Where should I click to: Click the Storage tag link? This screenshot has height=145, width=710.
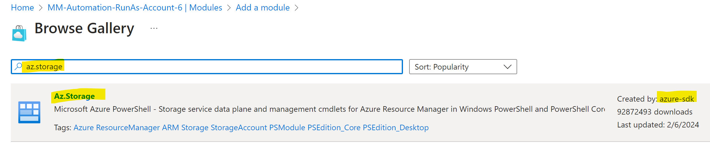point(195,127)
